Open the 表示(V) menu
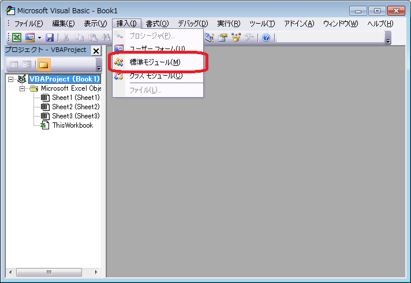This screenshot has width=411, height=283. point(95,24)
